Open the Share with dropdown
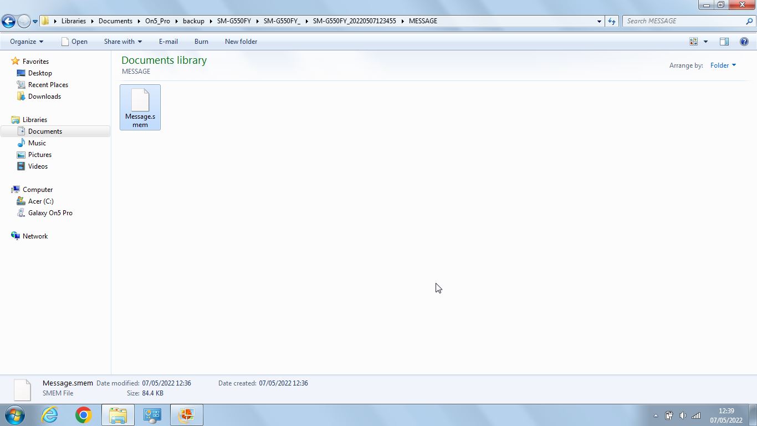 pyautogui.click(x=123, y=42)
